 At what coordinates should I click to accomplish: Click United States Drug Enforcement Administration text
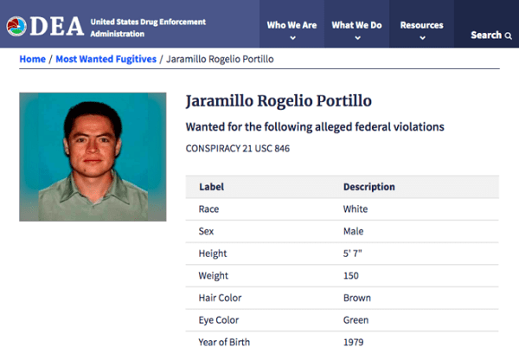coord(148,28)
